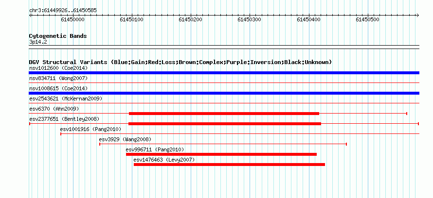Click the esv2543621 (McKernan2009) label
Screen dimensions: 433x198
point(66,99)
